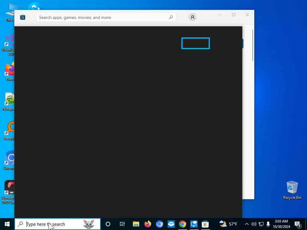Launch File Explorer from the taskbar
This screenshot has height=230, width=307.
pos(136,224)
